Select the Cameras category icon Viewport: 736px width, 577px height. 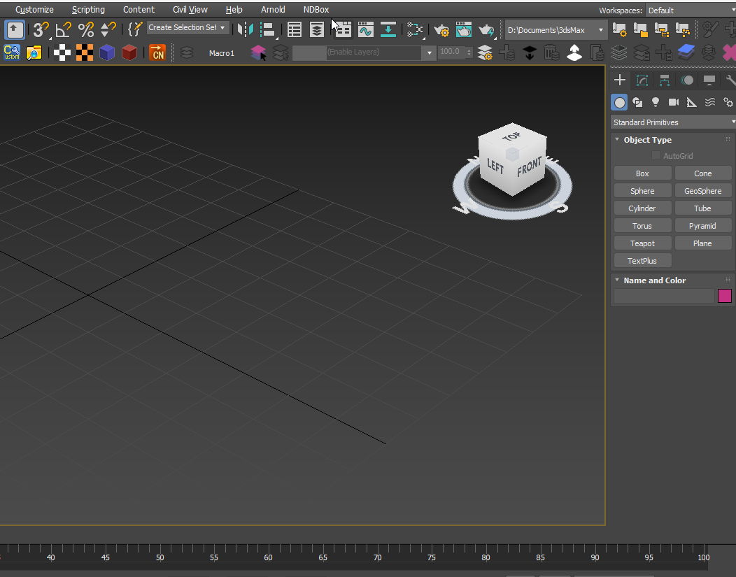[674, 102]
